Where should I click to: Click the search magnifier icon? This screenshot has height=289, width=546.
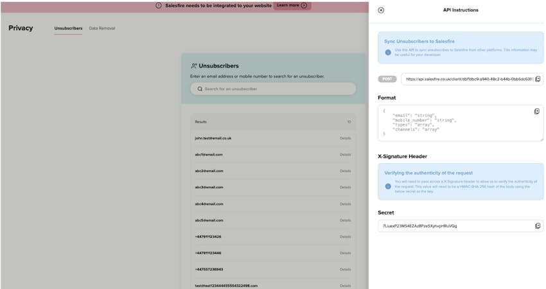click(x=200, y=89)
